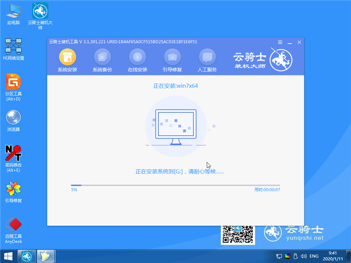Click the ghost taskbar application button
Viewport: 351px width, 263px height.
click(x=46, y=256)
